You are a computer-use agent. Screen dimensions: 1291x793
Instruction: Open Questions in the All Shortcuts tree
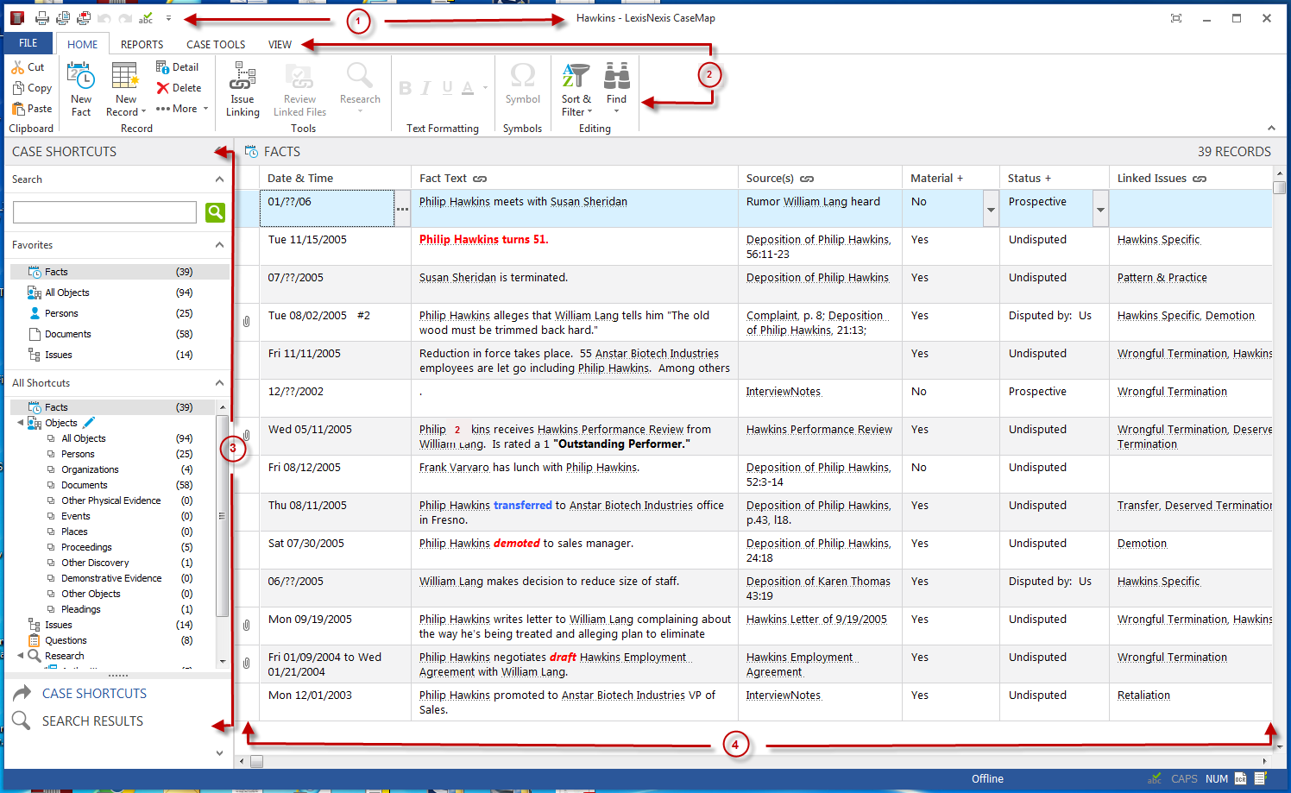point(66,640)
